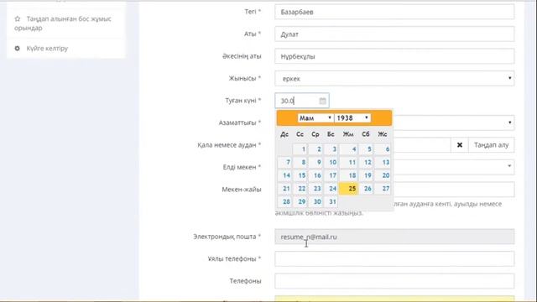537x302 pixels.
Task: Select day 28 in the calendar
Action: (284, 201)
